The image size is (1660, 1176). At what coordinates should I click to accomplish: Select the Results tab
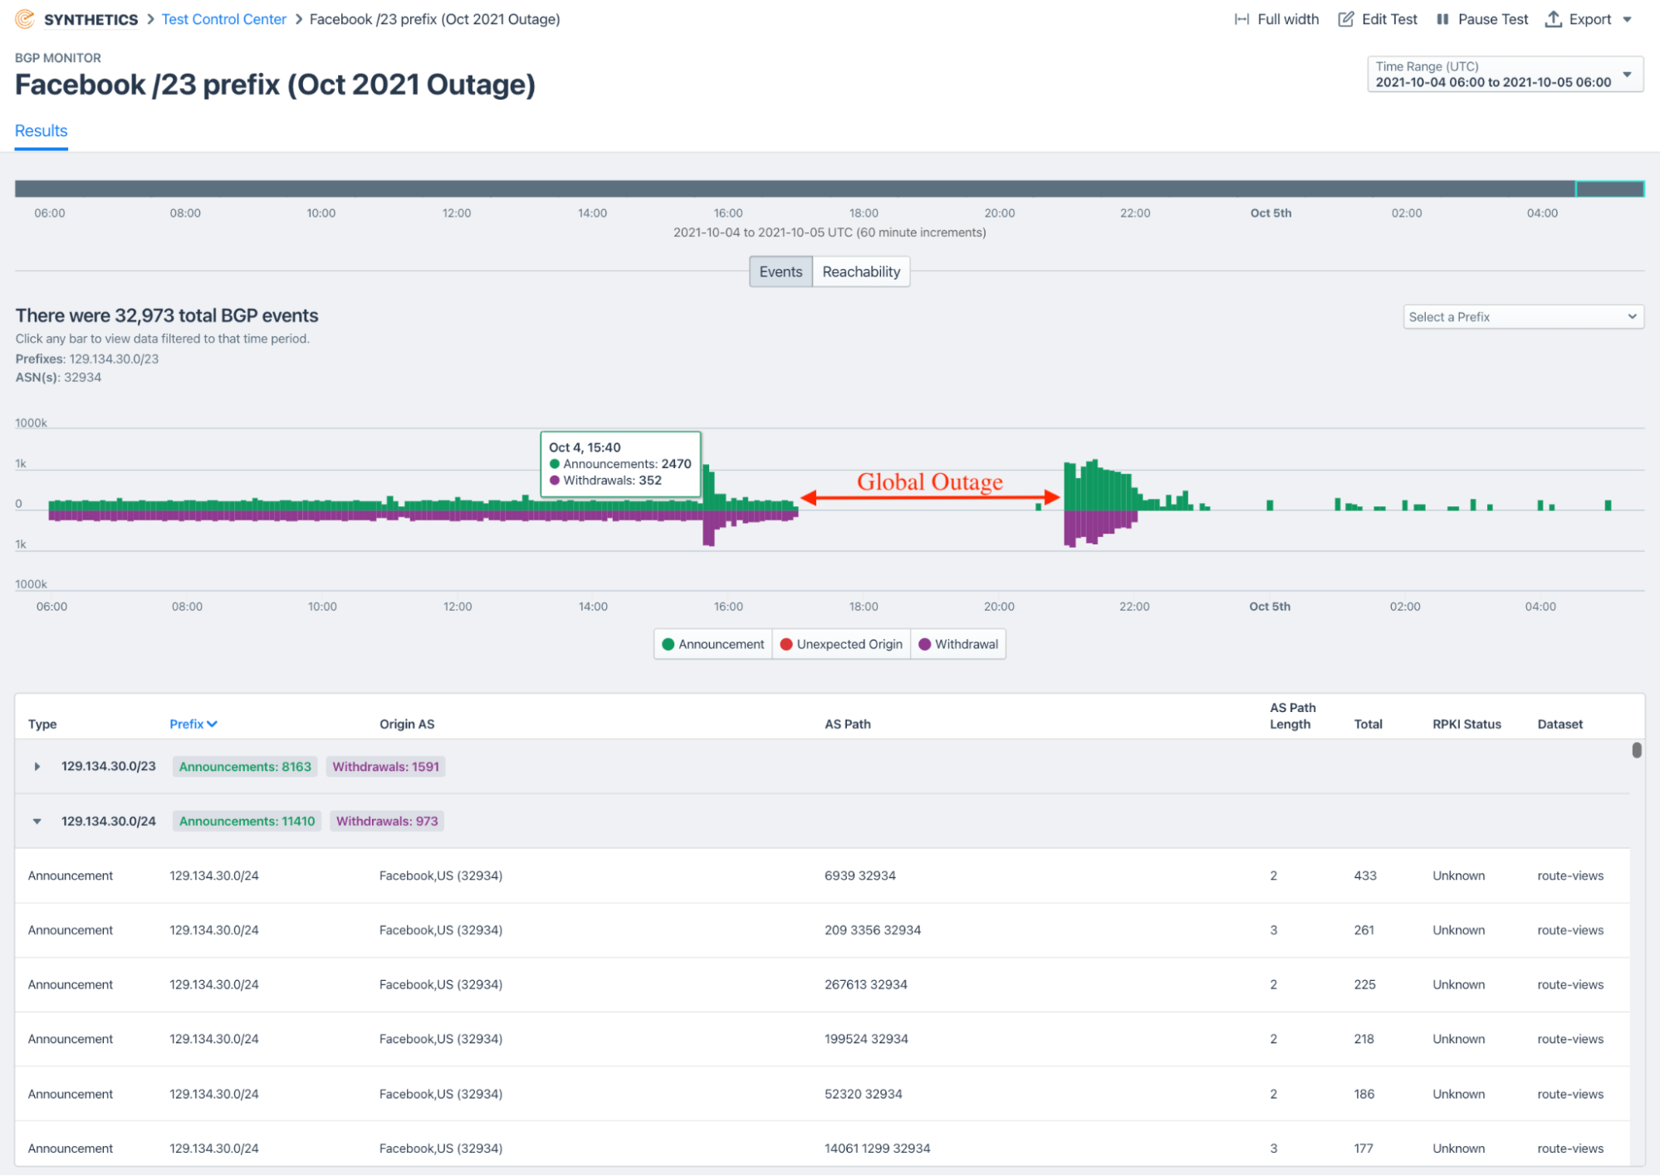[x=41, y=131]
